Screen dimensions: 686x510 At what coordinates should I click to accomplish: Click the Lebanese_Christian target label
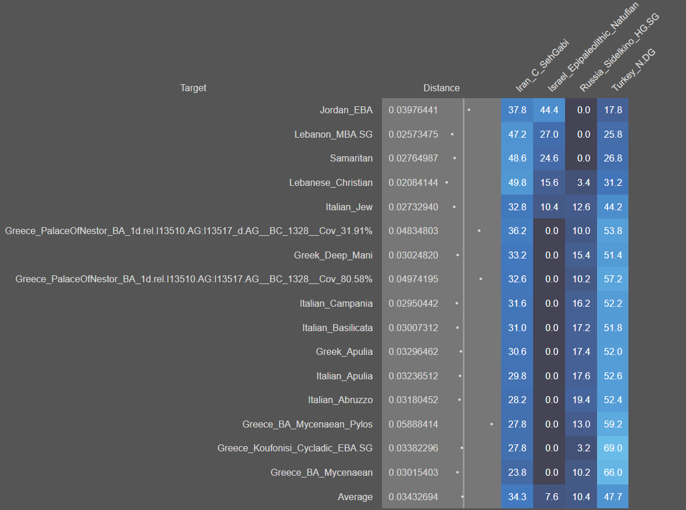coord(331,182)
